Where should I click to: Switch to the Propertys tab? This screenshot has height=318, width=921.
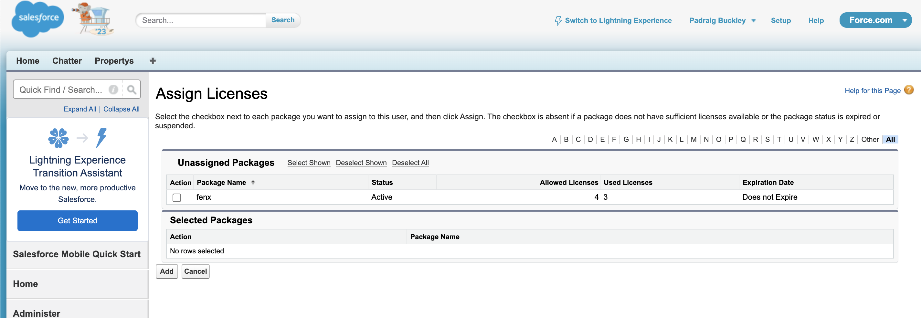tap(114, 61)
